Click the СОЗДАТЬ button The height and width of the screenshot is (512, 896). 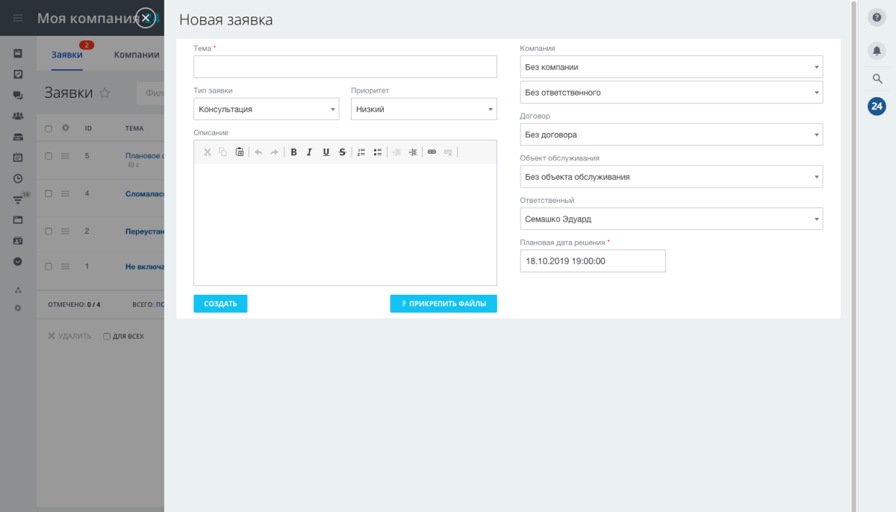coord(220,303)
